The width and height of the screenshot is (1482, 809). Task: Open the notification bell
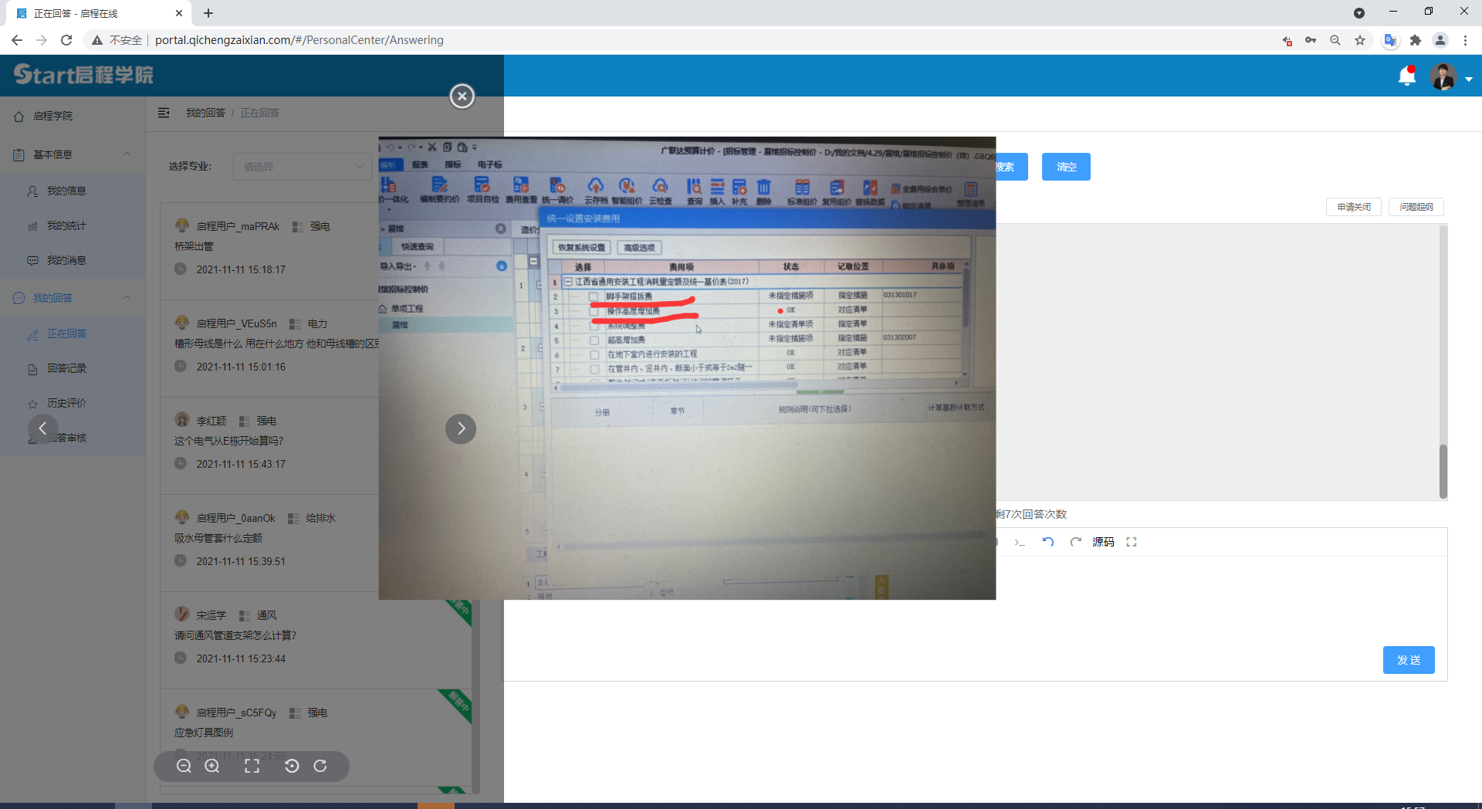pyautogui.click(x=1407, y=76)
